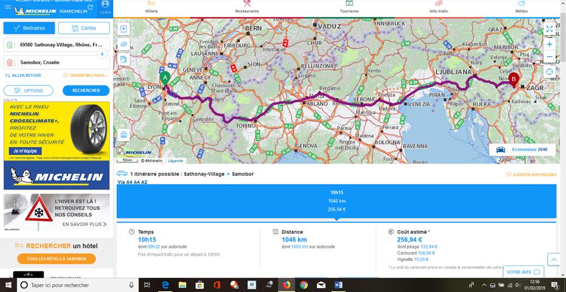
Task: Click the print map icon
Action: point(124,134)
